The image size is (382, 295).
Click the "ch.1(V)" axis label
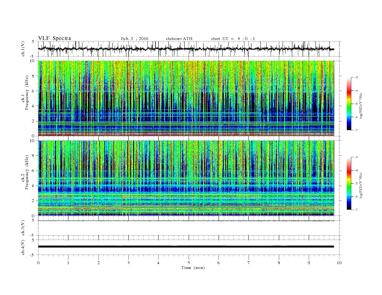pos(23,49)
